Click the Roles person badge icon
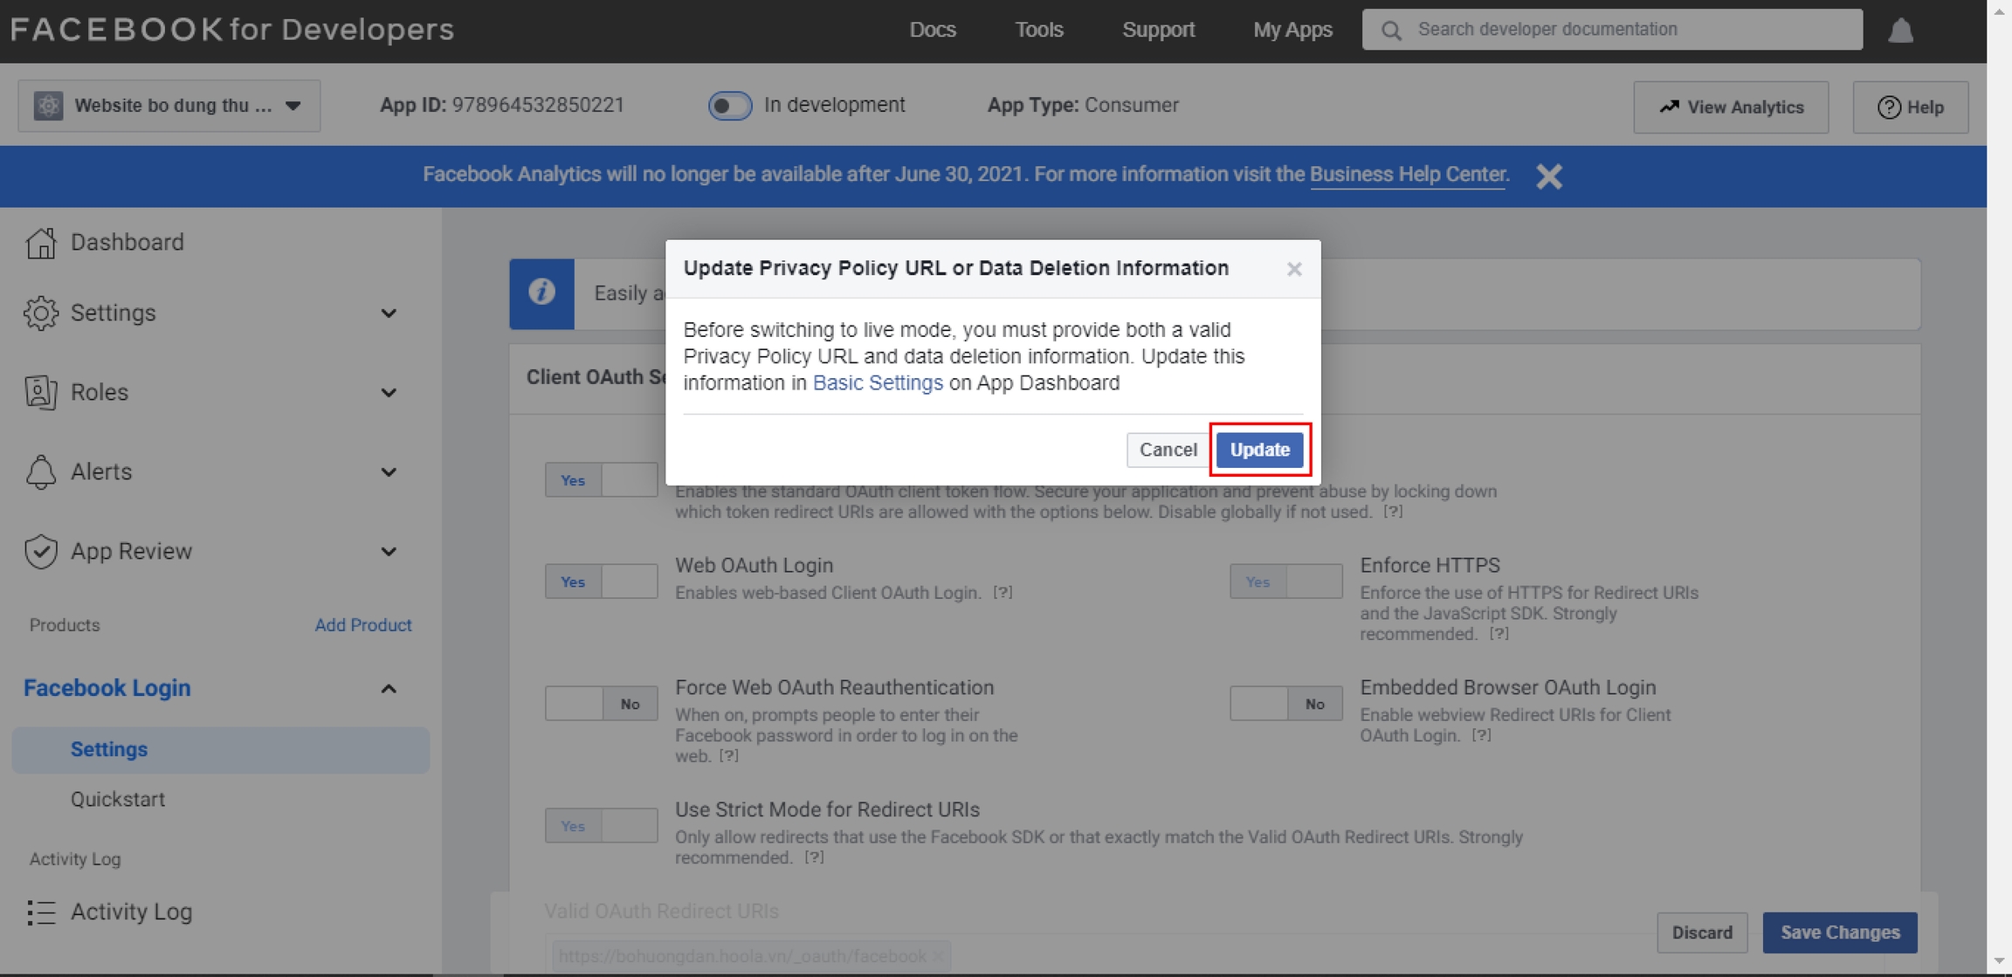The height and width of the screenshot is (977, 2012). click(x=40, y=392)
